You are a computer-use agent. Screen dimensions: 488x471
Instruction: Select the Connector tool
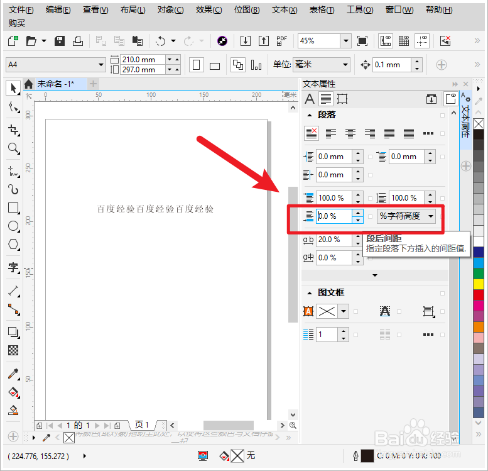point(13,309)
